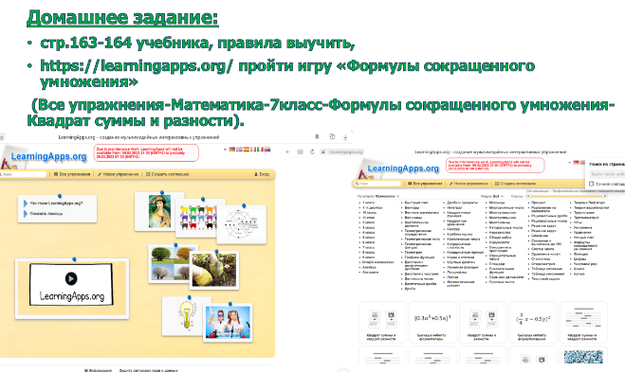625x372 pixels.
Task: Open the (0.3a⁵+0.5a)³ exercise card
Action: [432, 322]
